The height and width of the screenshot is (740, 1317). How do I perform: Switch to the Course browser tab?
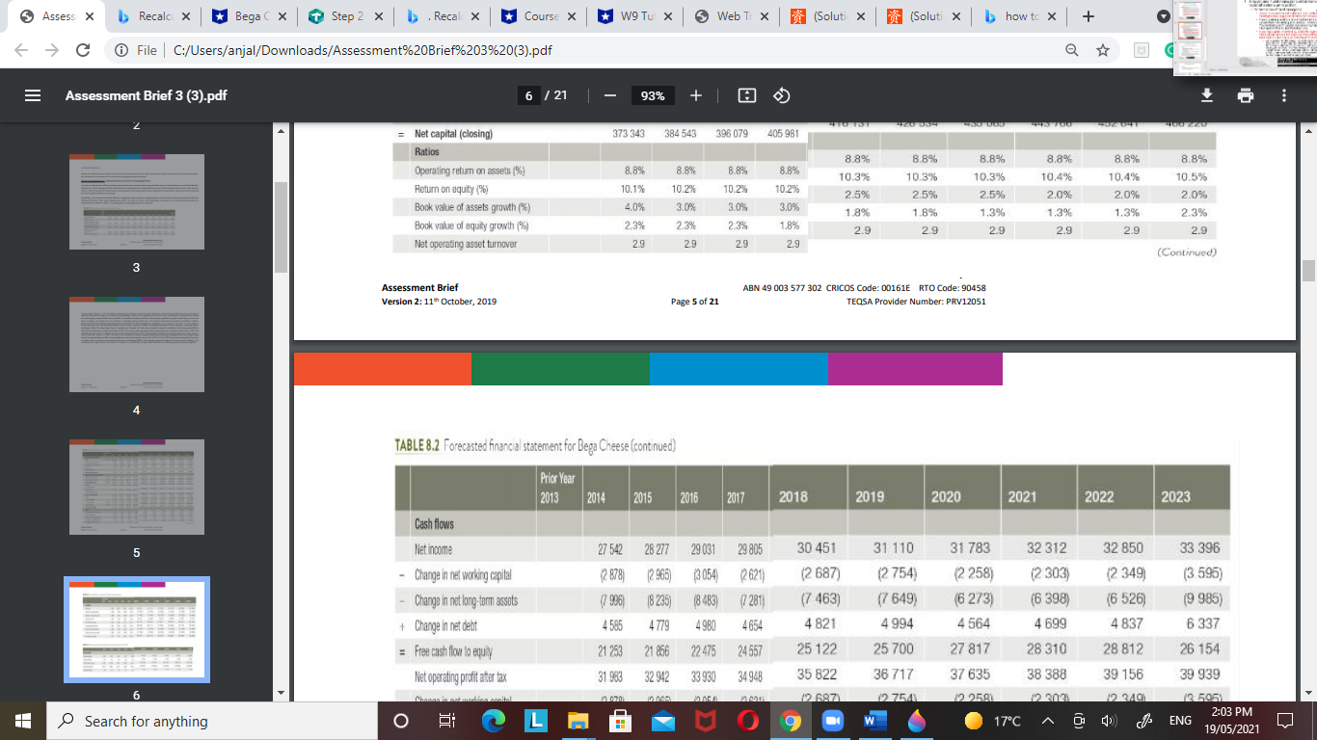click(x=540, y=16)
